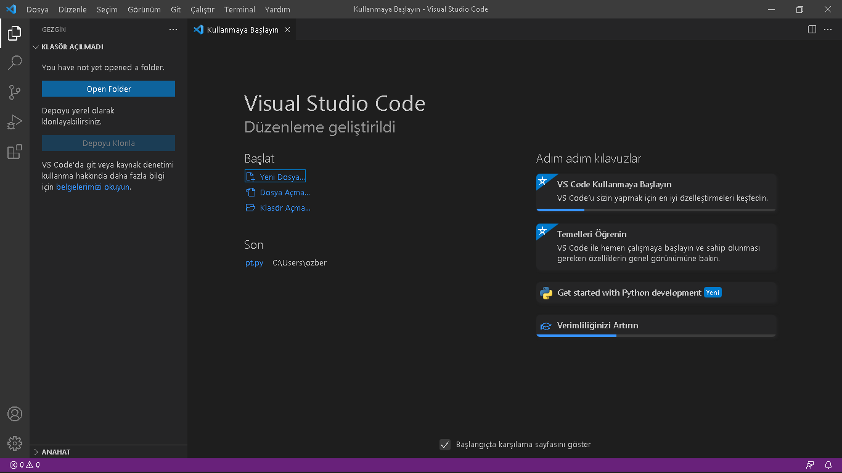Open the feedback icon in status bar
This screenshot has height=473, width=842.
click(810, 465)
